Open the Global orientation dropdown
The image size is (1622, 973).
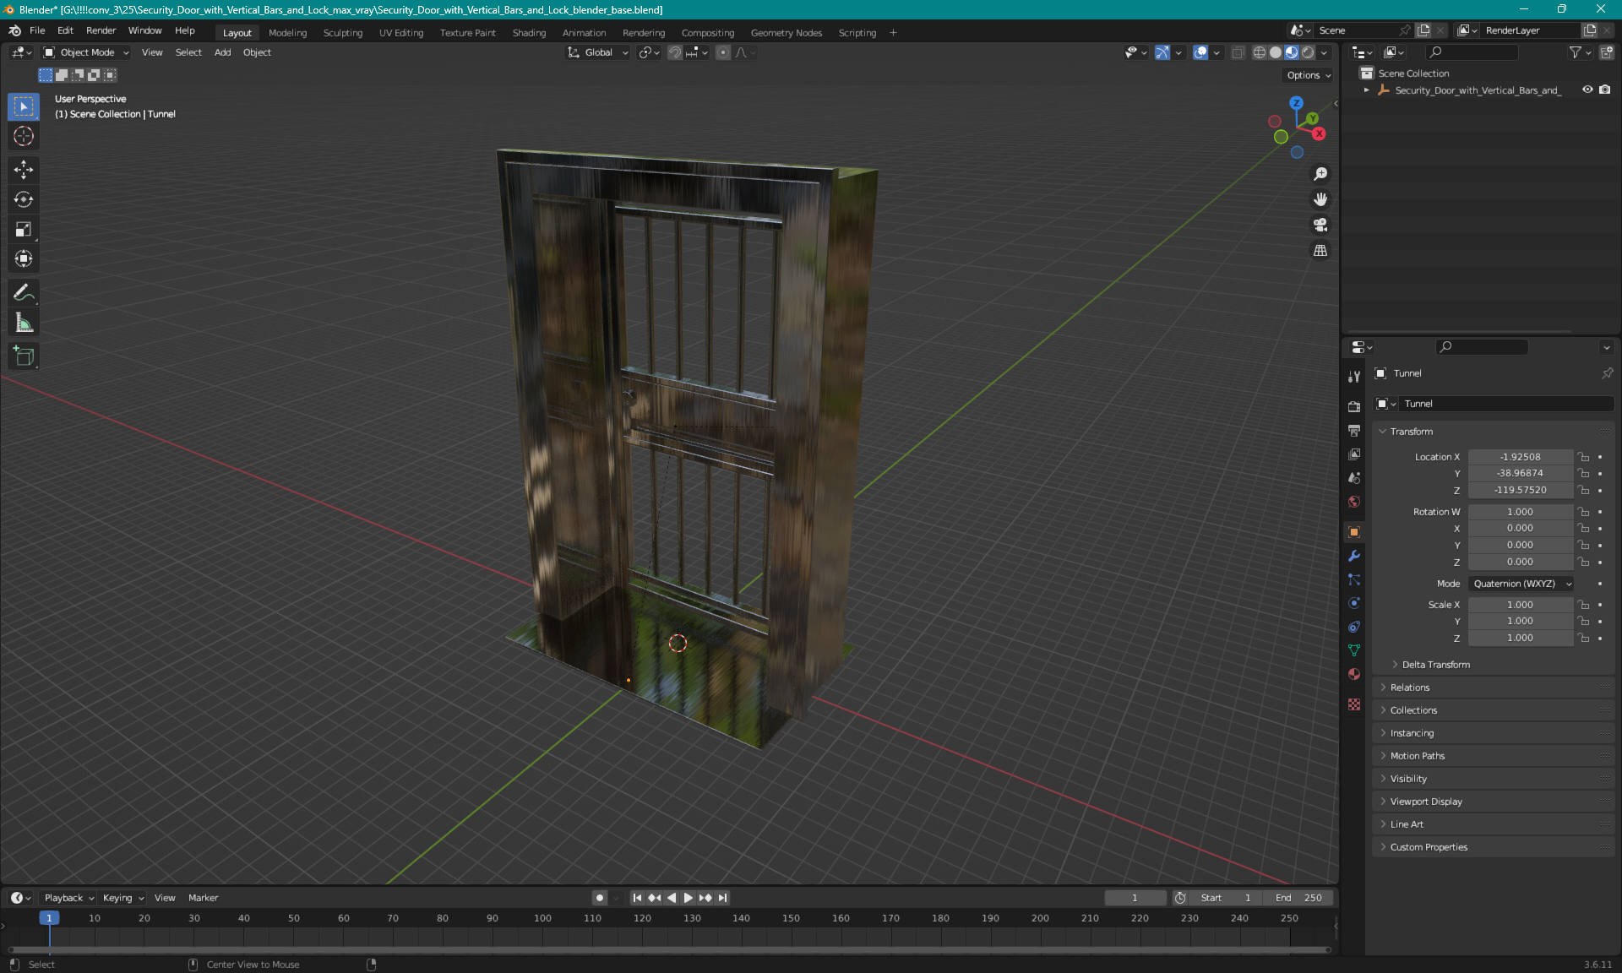[x=597, y=52]
